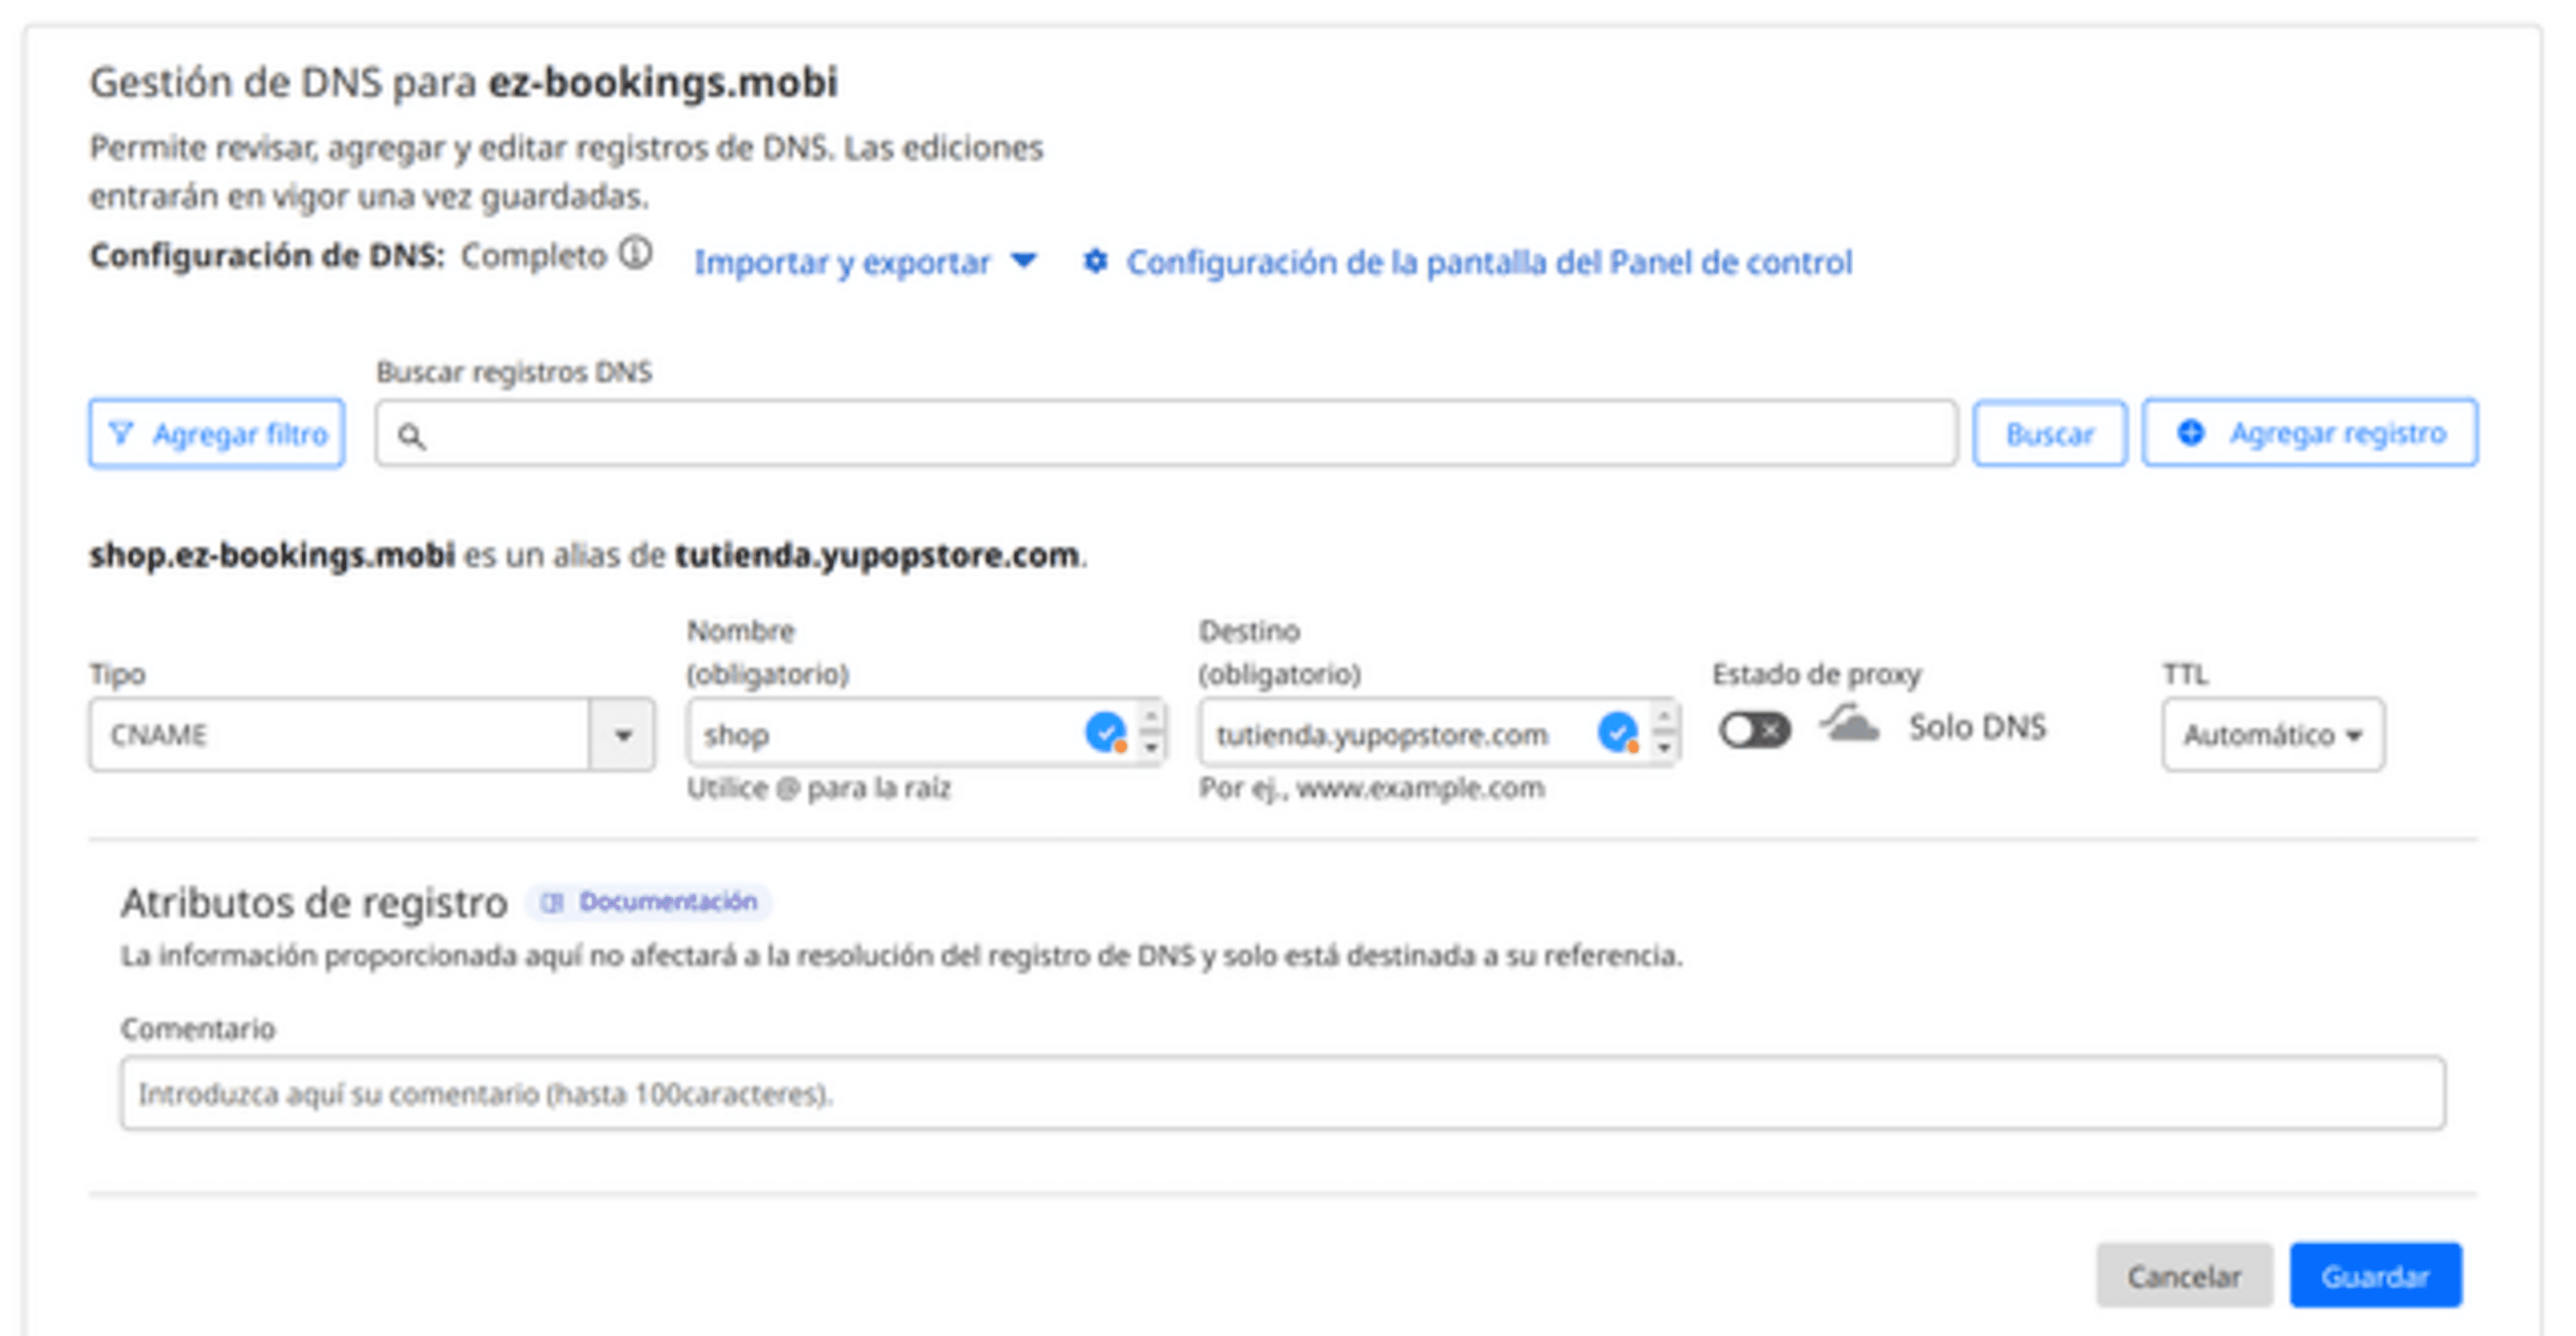Open the TTL Automático dropdown
Viewport: 2576px width, 1336px height.
point(2272,735)
